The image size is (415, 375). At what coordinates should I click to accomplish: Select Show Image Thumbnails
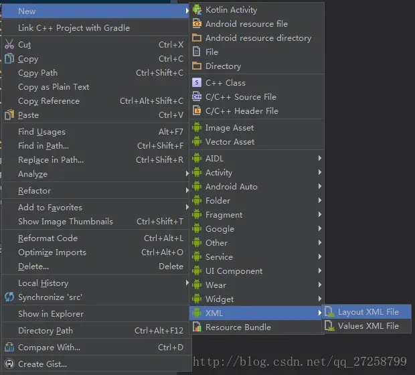point(95,222)
